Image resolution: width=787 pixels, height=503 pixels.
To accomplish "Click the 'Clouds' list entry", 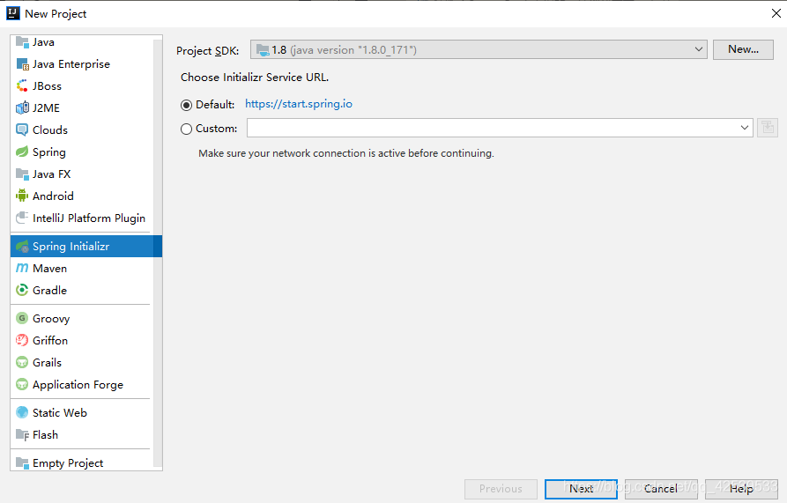I will click(81, 129).
